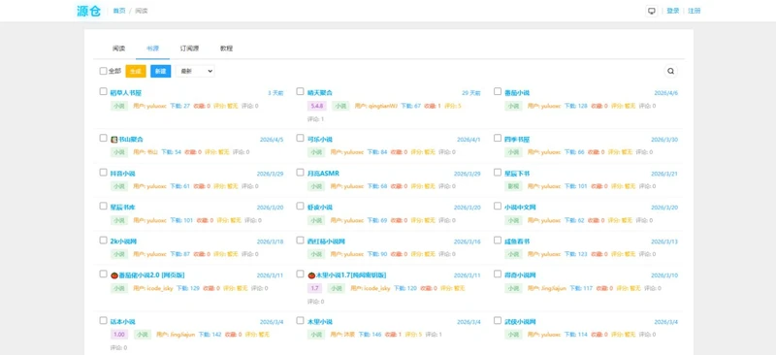Image resolution: width=776 pixels, height=355 pixels.
Task: Click the 1.00 version tag
Action: pos(118,335)
